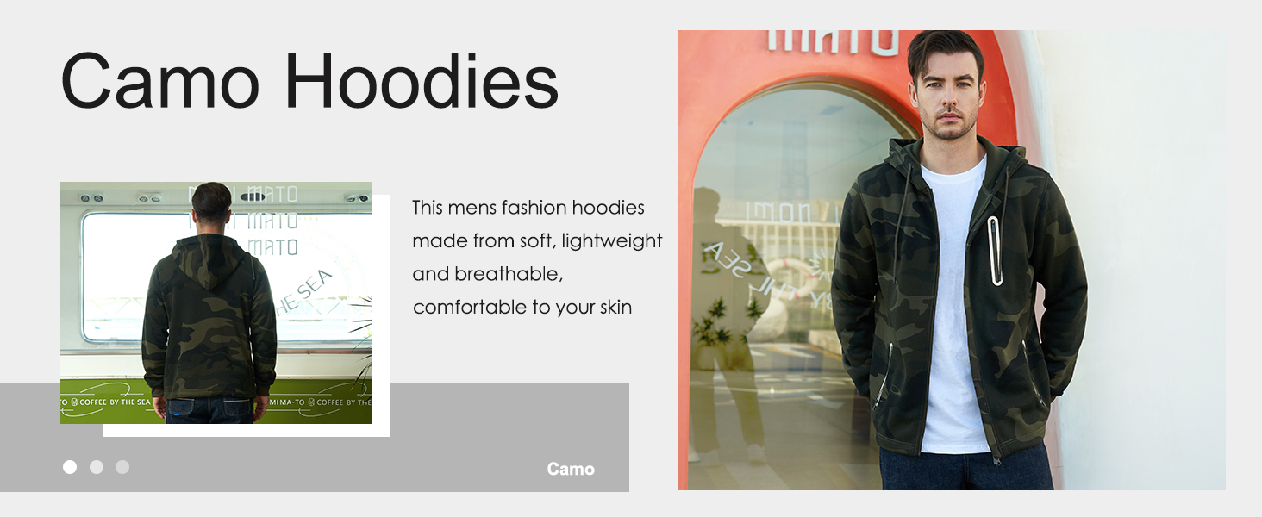Select the first white carousel dot
The width and height of the screenshot is (1262, 517).
click(x=70, y=467)
